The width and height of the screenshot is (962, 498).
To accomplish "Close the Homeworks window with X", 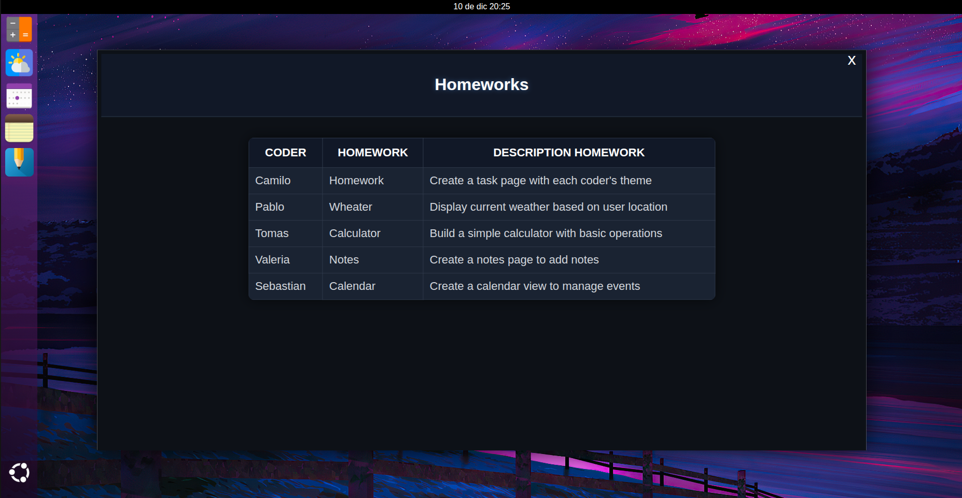I will point(851,61).
